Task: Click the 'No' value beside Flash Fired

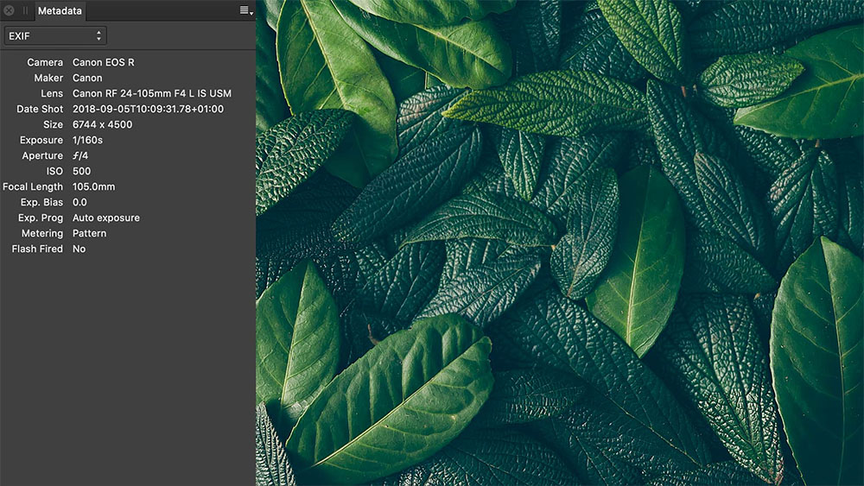Action: pyautogui.click(x=79, y=249)
